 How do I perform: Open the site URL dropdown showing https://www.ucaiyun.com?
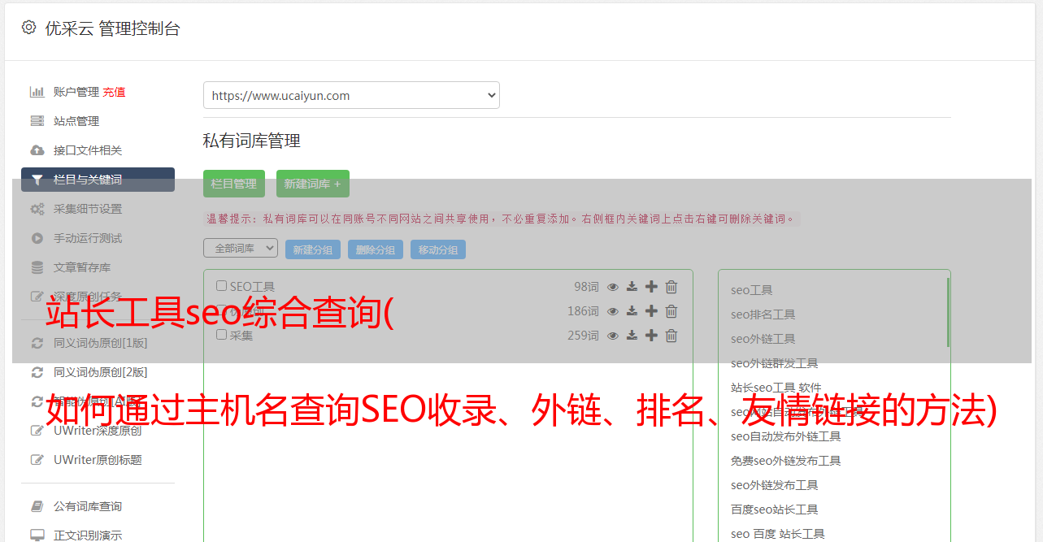[x=351, y=95]
